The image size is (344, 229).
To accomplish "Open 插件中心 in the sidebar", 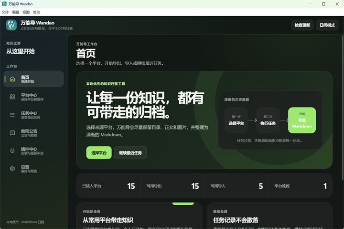I will tap(33, 150).
